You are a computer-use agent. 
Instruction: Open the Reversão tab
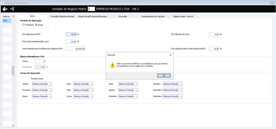(x=123, y=16)
